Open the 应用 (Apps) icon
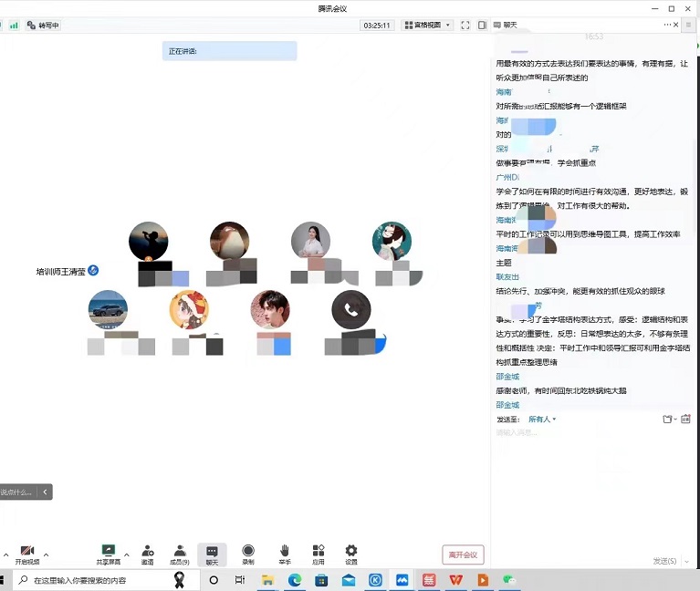The image size is (700, 591). pyautogui.click(x=319, y=554)
